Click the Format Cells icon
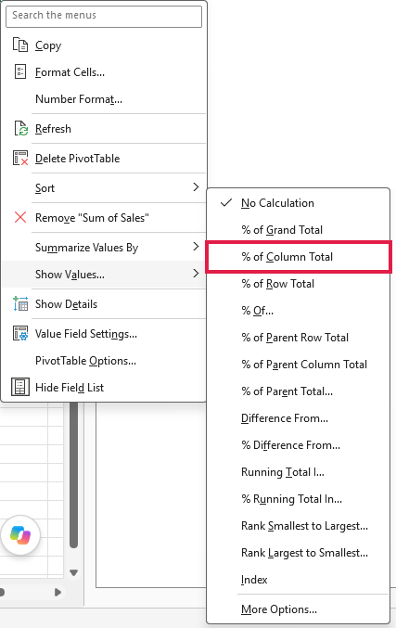This screenshot has height=628, width=396. 20,71
